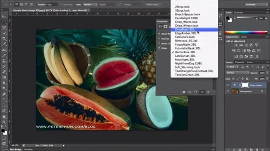The image size is (270, 151).
Task: Toggle the Dither checkbox
Action: [x=159, y=48]
